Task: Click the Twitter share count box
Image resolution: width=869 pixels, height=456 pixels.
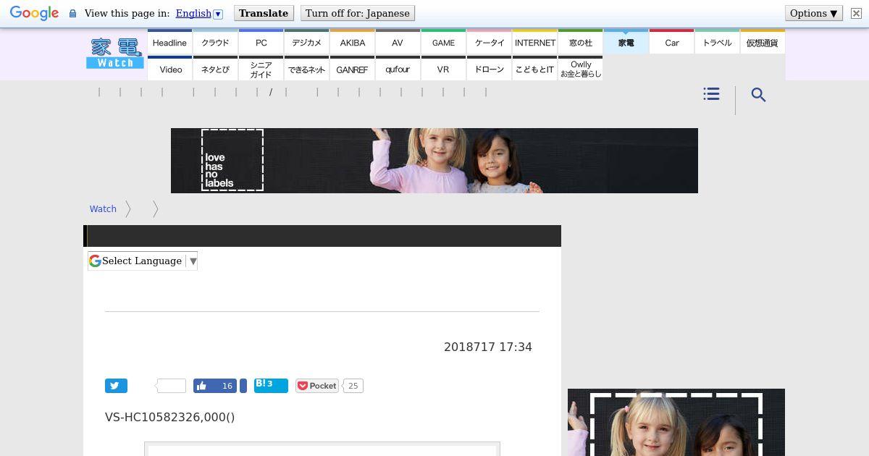Action: pyautogui.click(x=172, y=386)
